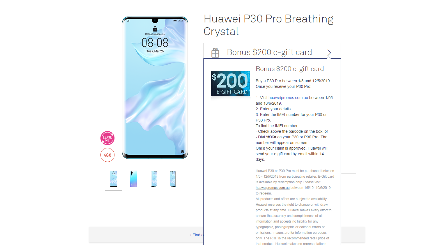
Task: Click the popup's 'Bonus $200 e-gift card' heading
Action: tap(290, 69)
